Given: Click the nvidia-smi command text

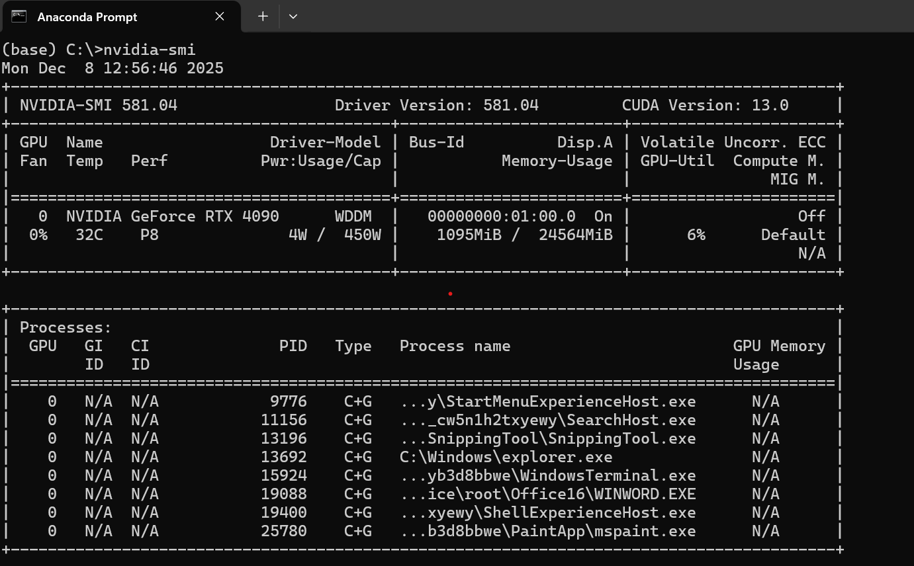Looking at the screenshot, I should [150, 50].
